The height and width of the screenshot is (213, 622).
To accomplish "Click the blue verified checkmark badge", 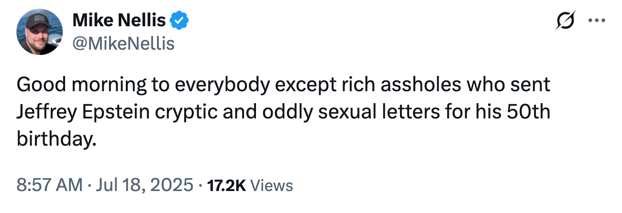I will pyautogui.click(x=180, y=21).
